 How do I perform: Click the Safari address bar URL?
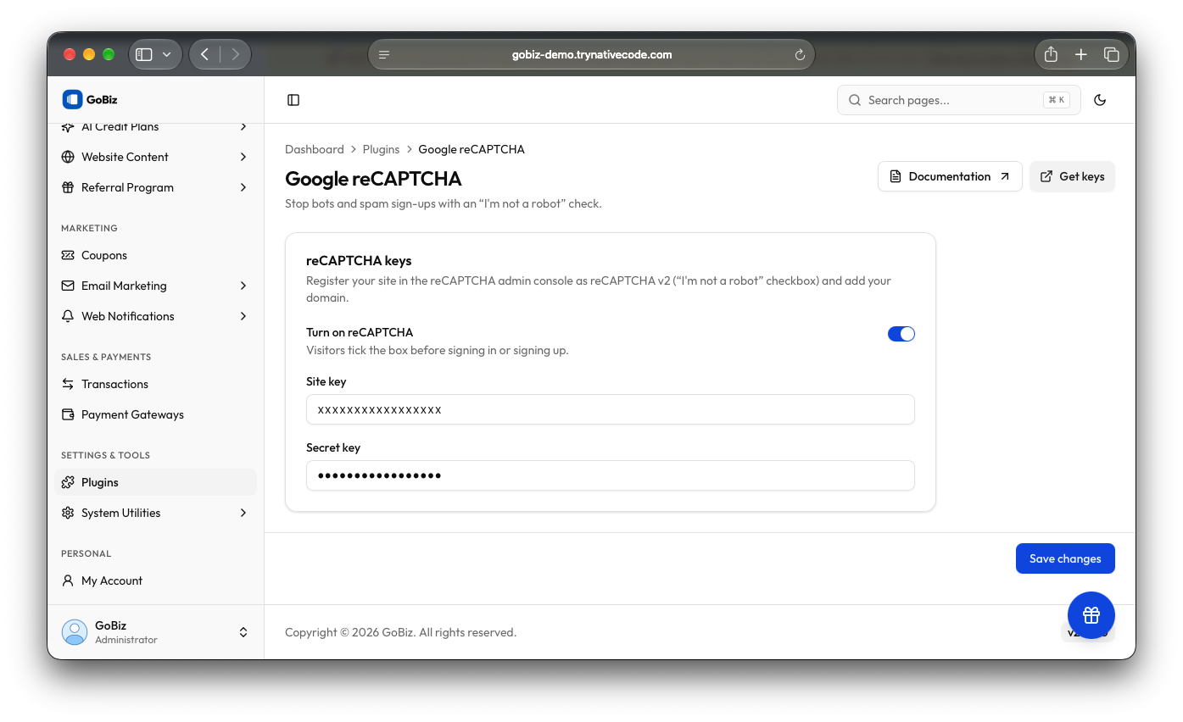coord(592,54)
